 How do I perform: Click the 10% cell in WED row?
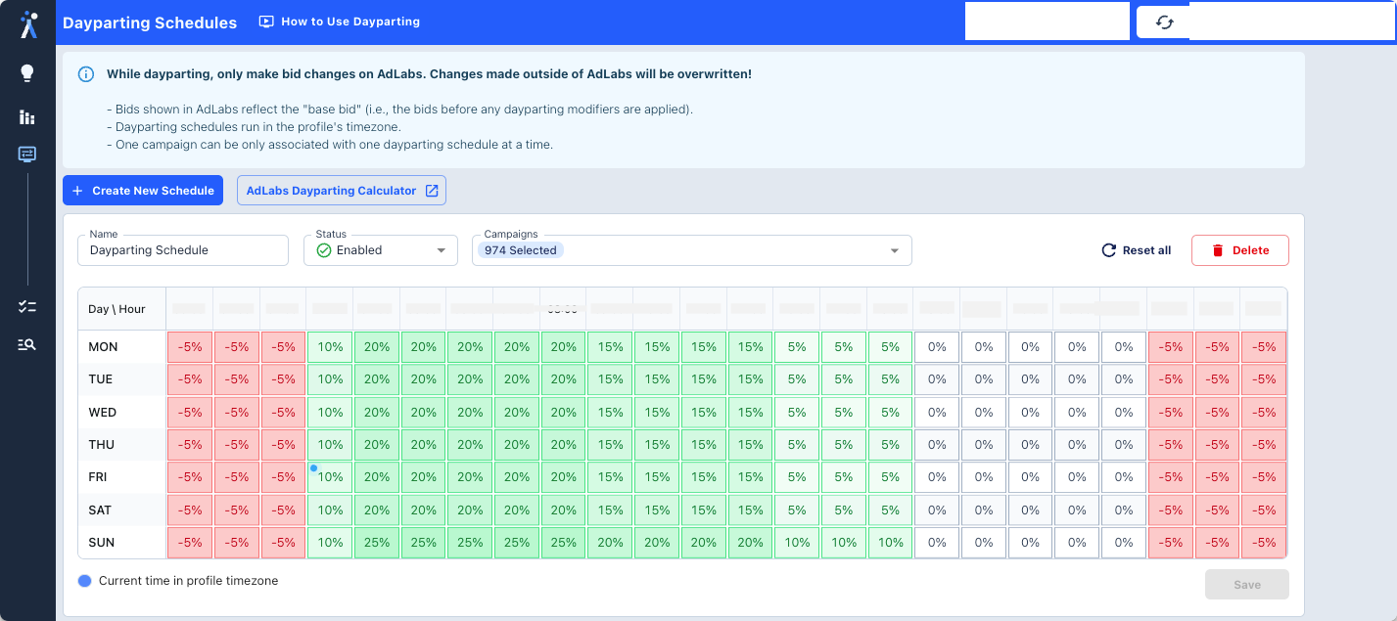tap(330, 413)
